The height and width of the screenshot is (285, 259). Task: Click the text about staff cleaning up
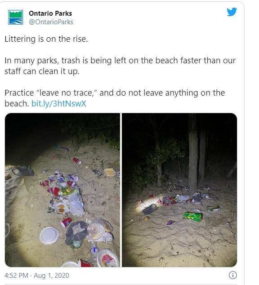click(x=120, y=66)
